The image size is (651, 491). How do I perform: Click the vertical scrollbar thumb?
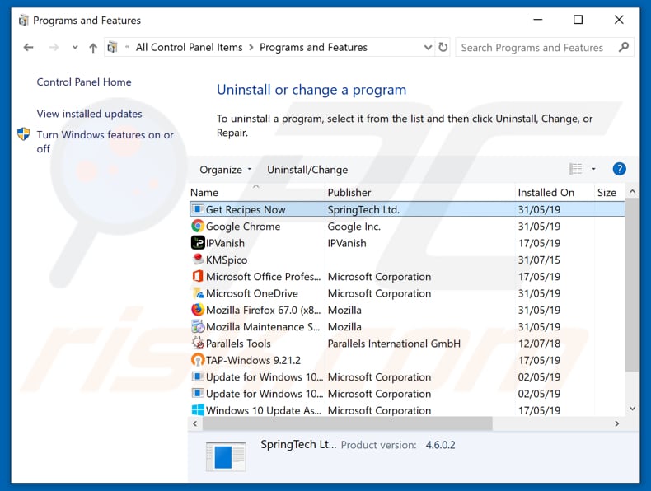632,285
